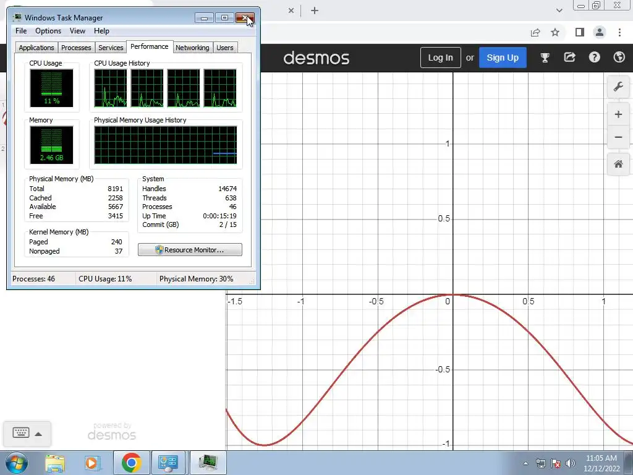Click status bar Physical Memory: 30%
Viewport: 633px width, 475px height.
pyautogui.click(x=196, y=279)
